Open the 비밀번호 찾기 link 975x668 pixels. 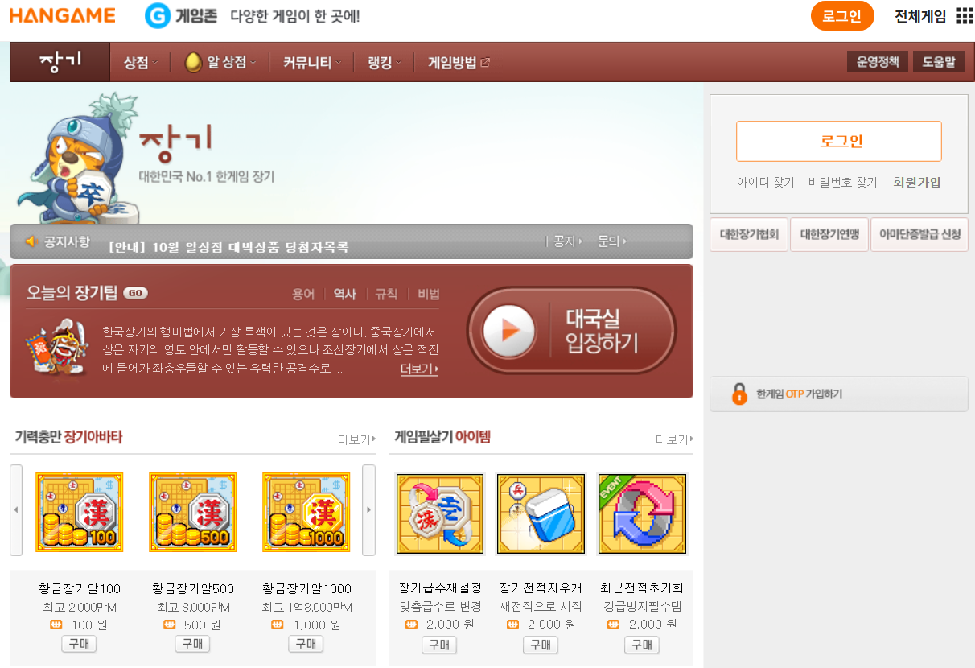coord(842,182)
